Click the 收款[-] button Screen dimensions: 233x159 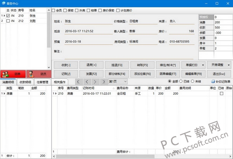pos(66,65)
